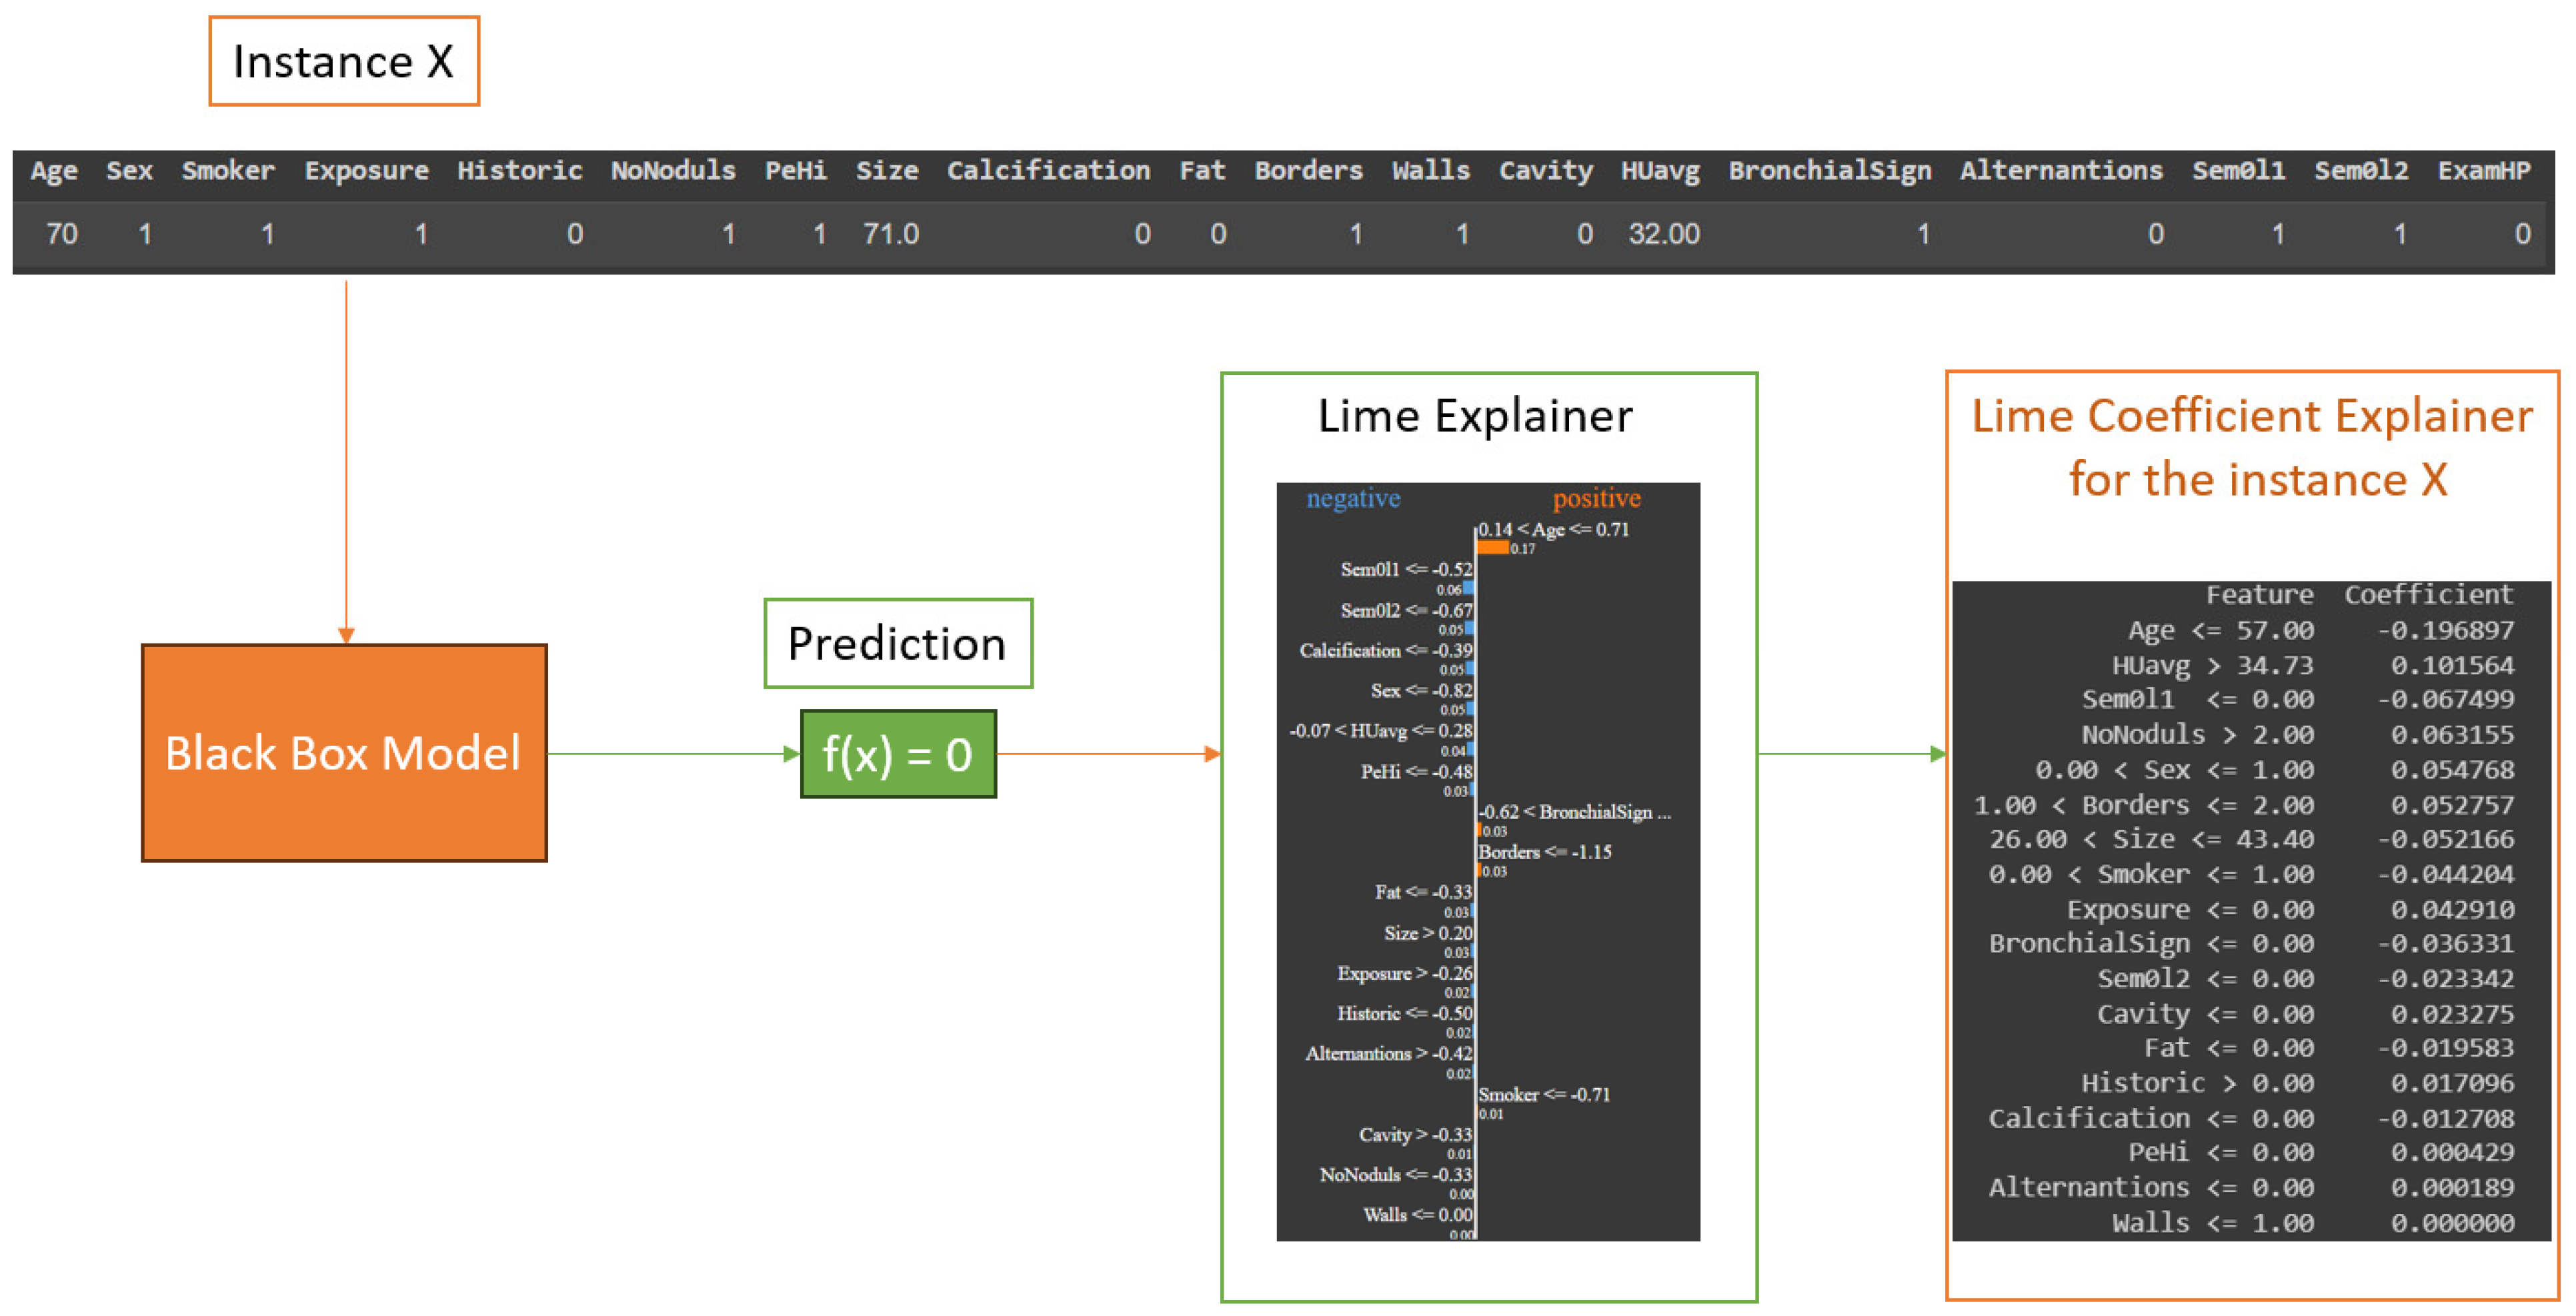Click the Prediction label box
This screenshot has height=1316, width=2576.
click(897, 643)
